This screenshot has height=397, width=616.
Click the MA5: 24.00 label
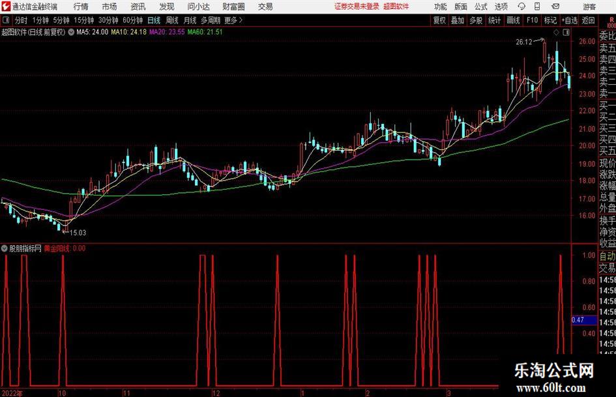pos(92,32)
